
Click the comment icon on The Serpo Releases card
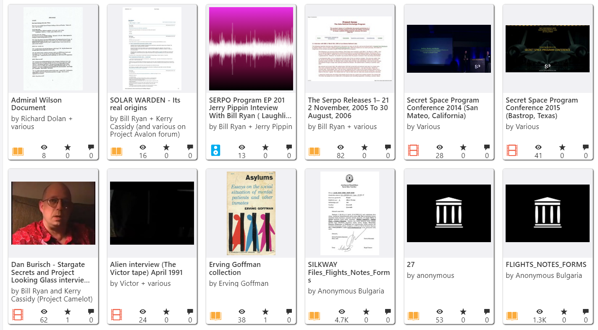point(388,147)
